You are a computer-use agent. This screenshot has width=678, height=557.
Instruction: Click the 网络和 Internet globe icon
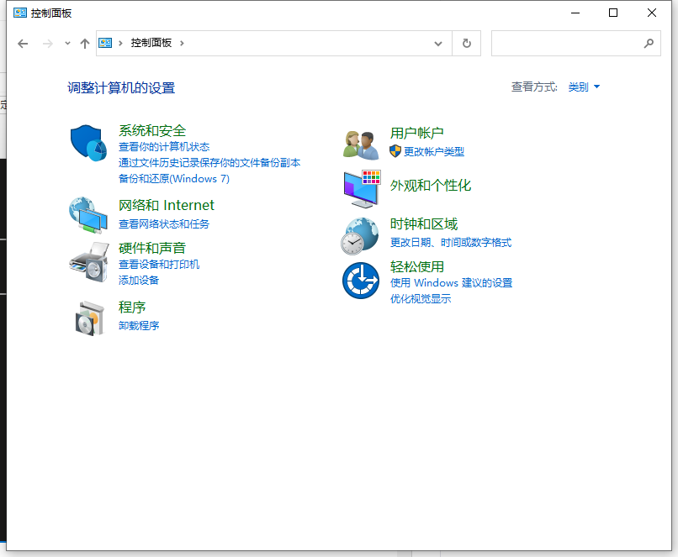click(x=87, y=216)
